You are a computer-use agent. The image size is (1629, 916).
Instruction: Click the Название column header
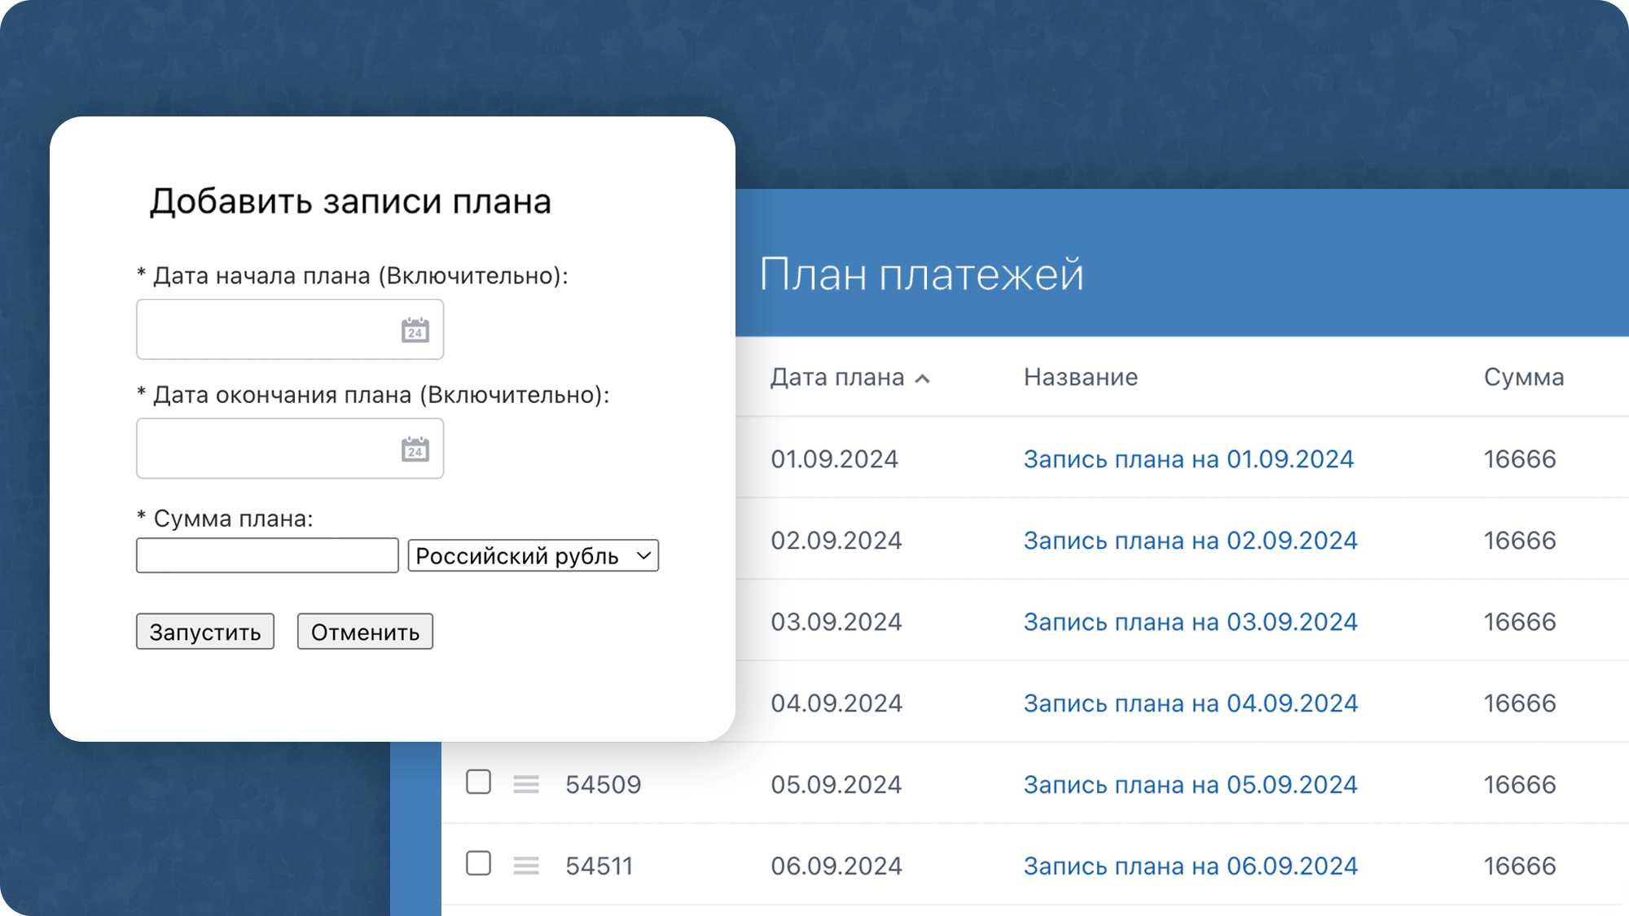pyautogui.click(x=1080, y=378)
